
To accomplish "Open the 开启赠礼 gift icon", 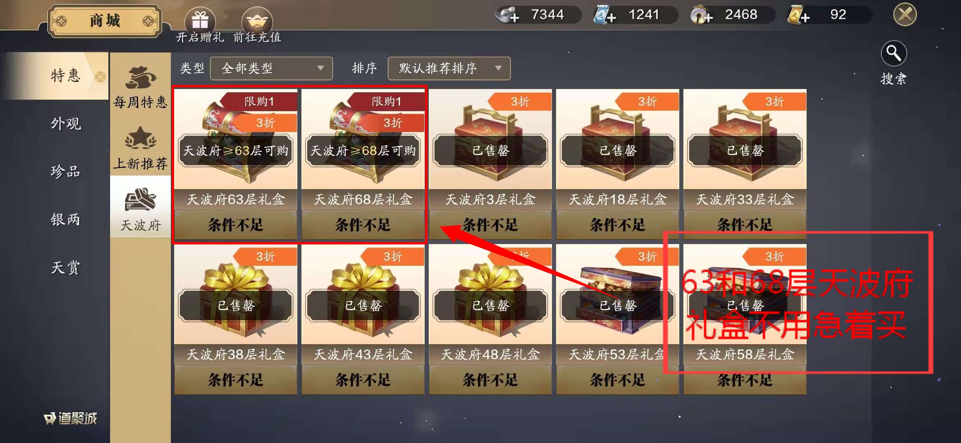I will tap(200, 20).
